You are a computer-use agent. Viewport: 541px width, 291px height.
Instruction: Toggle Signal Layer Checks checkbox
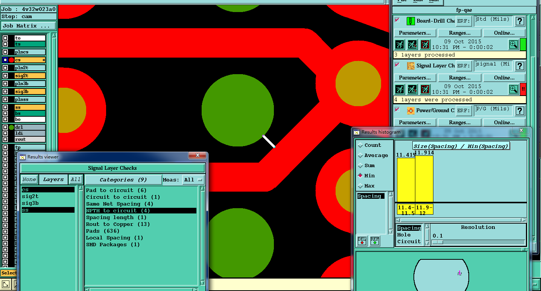(397, 65)
